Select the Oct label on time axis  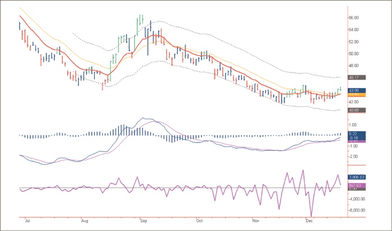tap(198, 221)
